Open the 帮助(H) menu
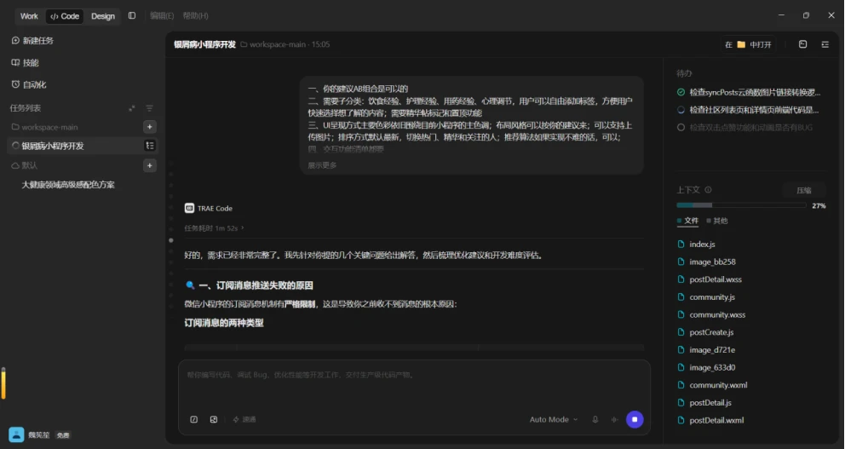The image size is (845, 449). pos(196,15)
